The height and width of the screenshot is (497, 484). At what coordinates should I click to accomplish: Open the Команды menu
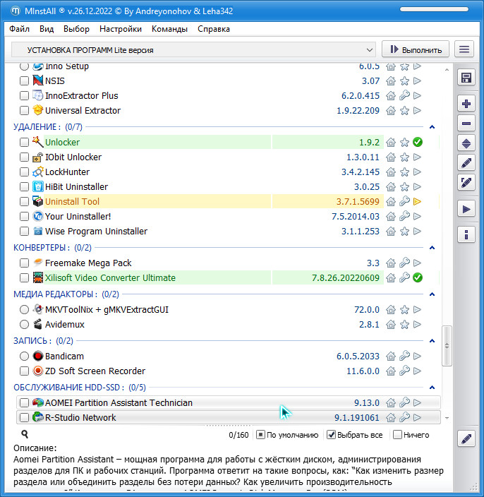coord(169,29)
